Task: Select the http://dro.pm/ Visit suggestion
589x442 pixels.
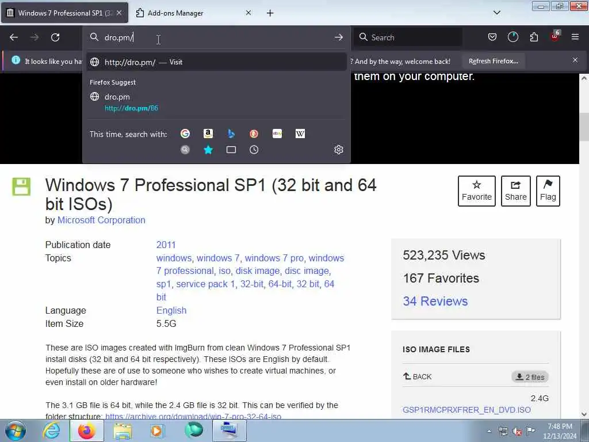Action: click(x=216, y=62)
